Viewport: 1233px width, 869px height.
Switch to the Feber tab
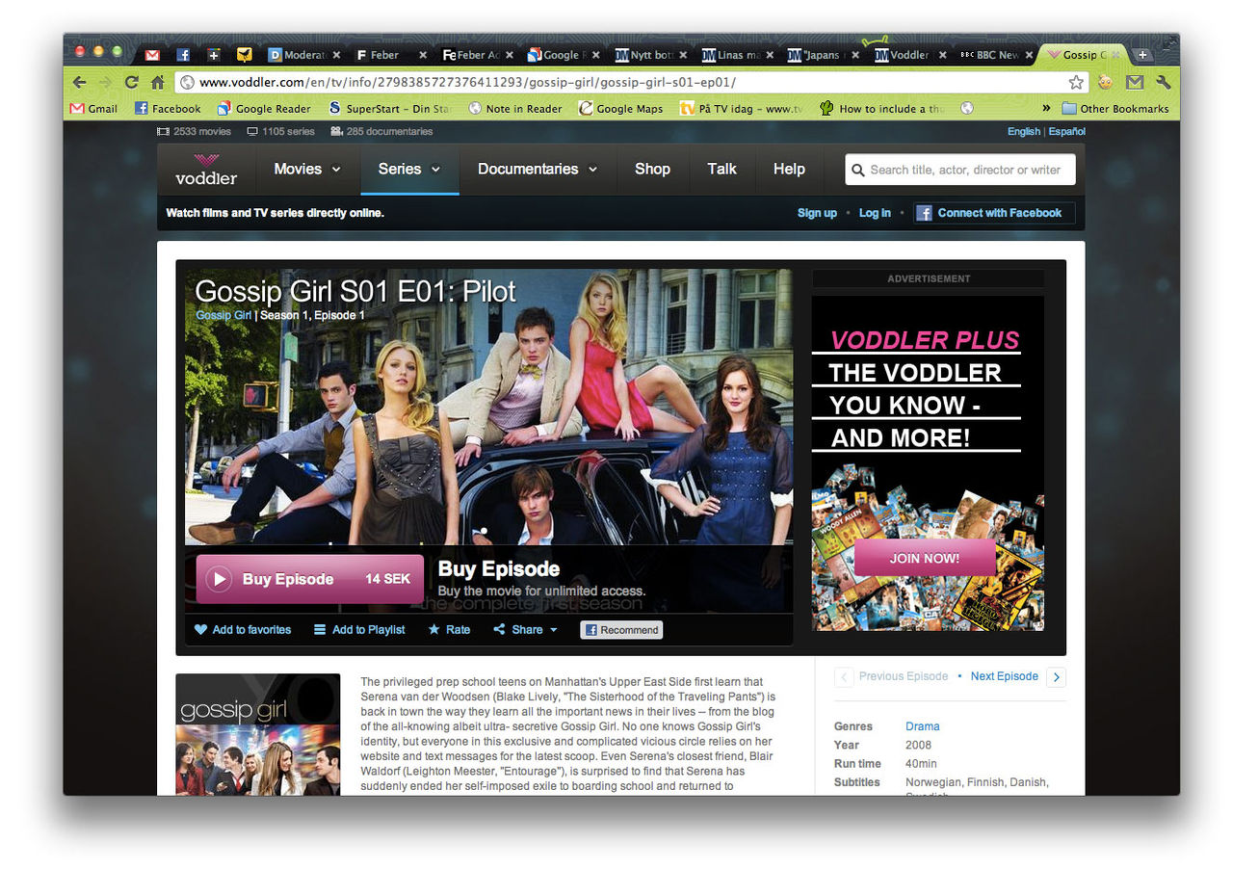click(x=390, y=55)
